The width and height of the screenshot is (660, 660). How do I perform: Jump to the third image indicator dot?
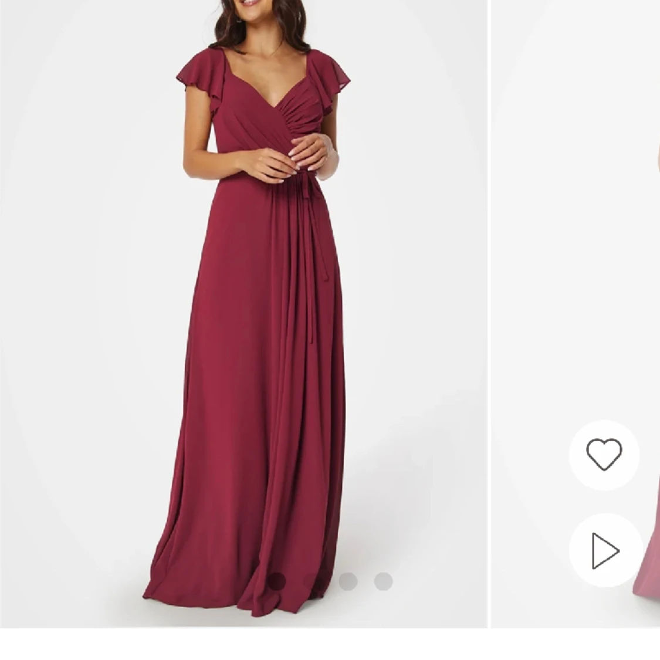348,581
